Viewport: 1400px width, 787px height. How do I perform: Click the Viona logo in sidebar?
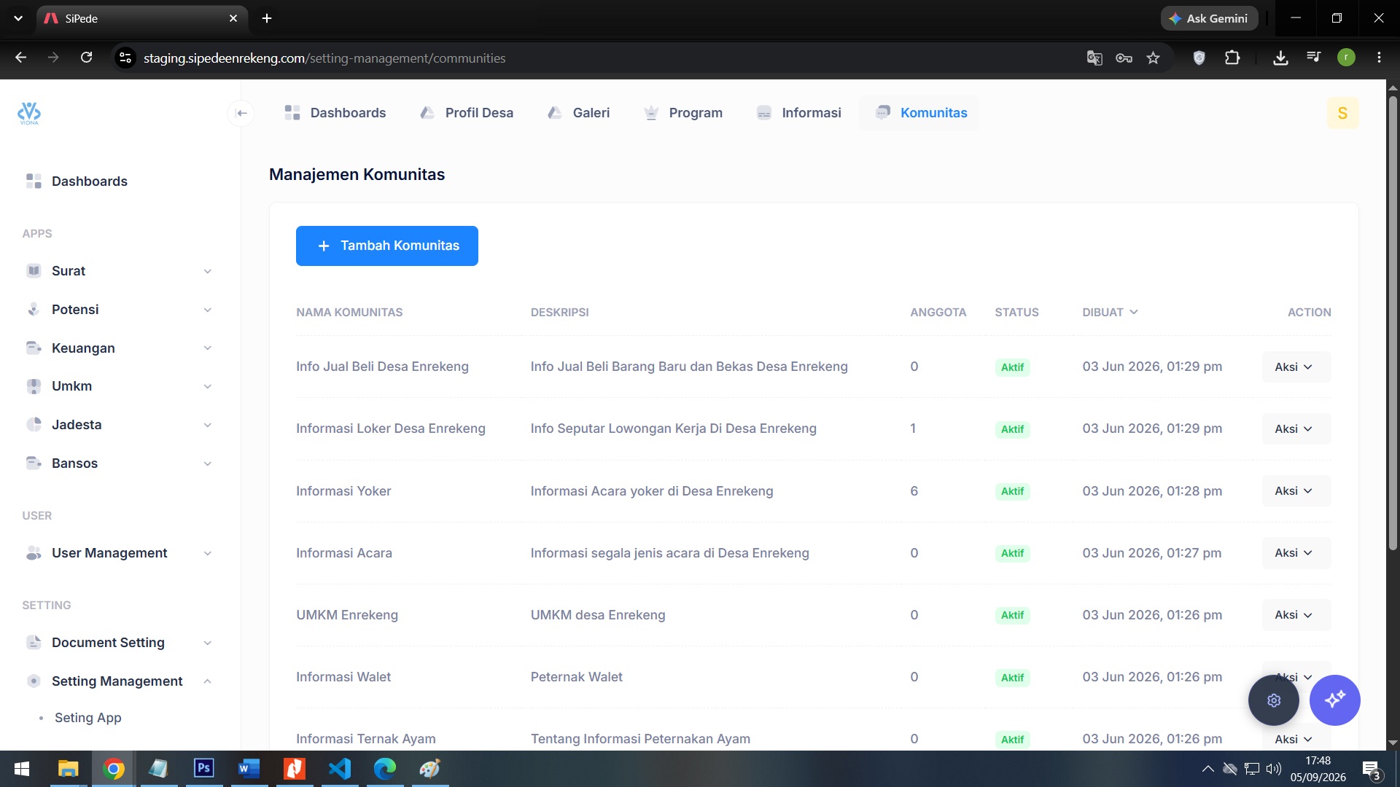tap(29, 113)
